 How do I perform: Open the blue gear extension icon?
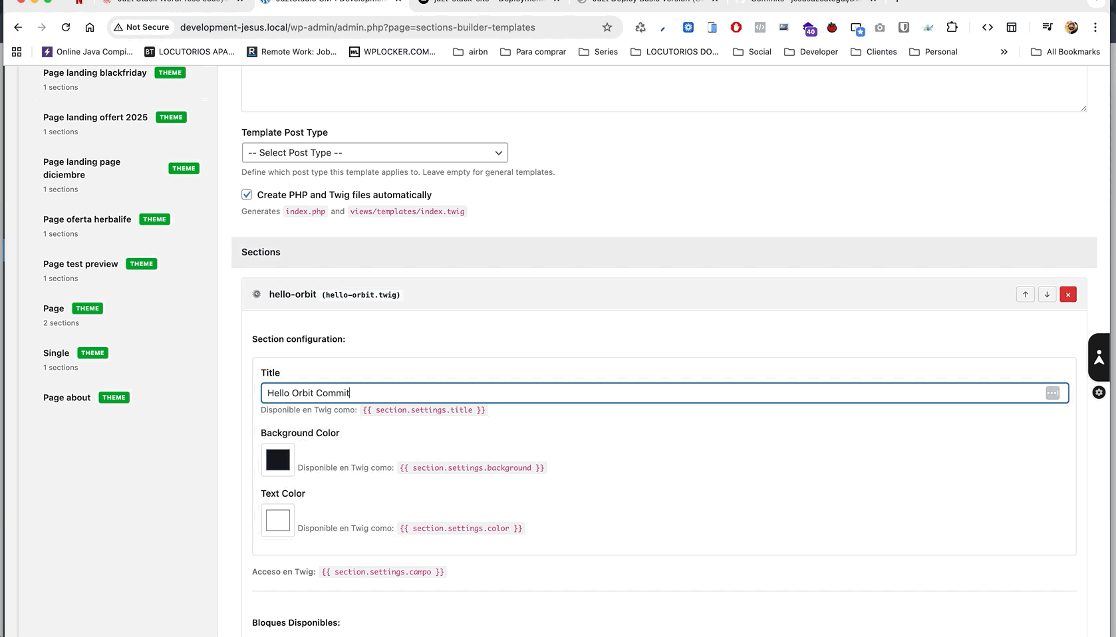point(688,27)
